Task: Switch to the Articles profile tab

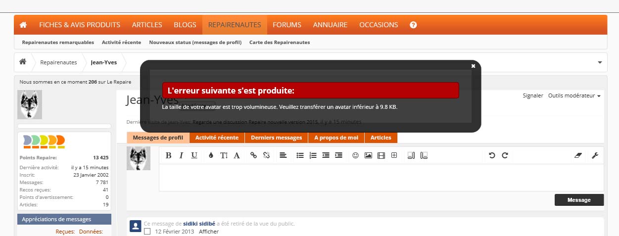Action: coord(381,138)
